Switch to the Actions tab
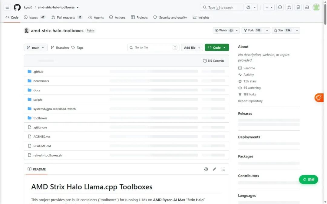This screenshot has width=327, height=204. click(x=117, y=18)
